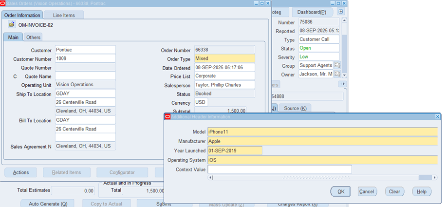The width and height of the screenshot is (447, 207).
Task: Click the Cancel button in the dialog
Action: click(x=367, y=191)
